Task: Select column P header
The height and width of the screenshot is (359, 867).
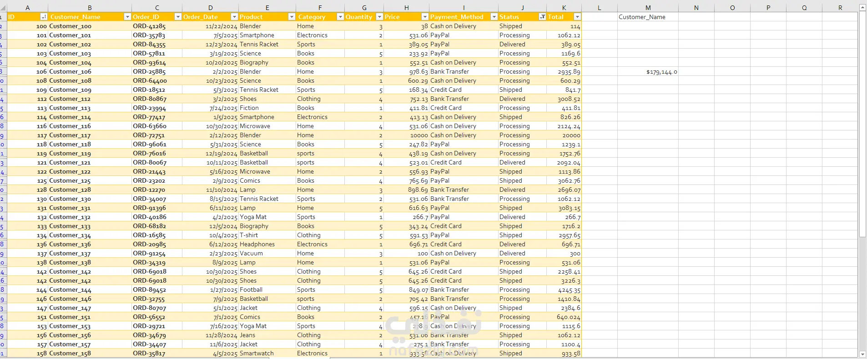Action: click(x=768, y=8)
